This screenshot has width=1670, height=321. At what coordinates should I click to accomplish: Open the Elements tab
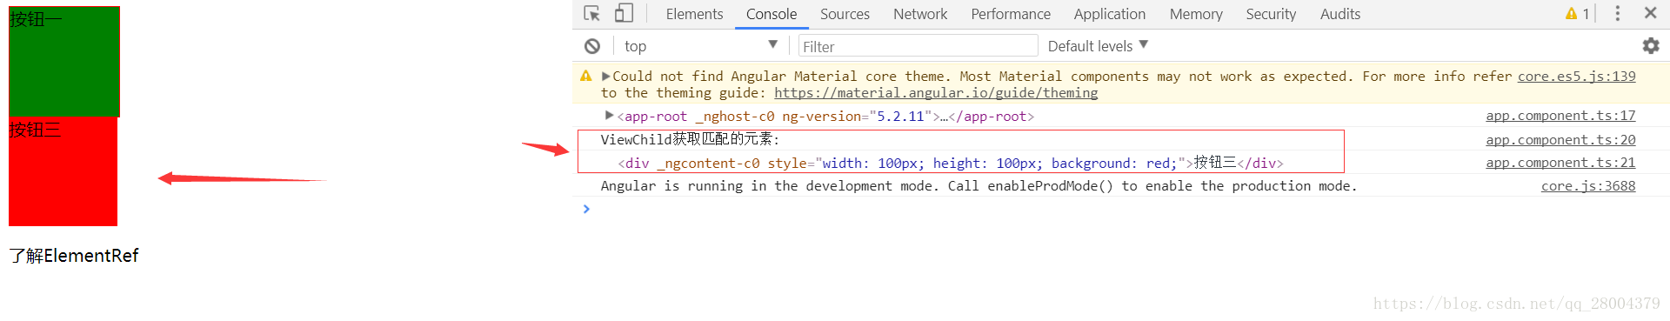[694, 14]
